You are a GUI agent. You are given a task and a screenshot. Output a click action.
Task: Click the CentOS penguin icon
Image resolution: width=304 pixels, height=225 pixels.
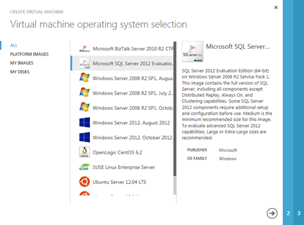(84, 152)
